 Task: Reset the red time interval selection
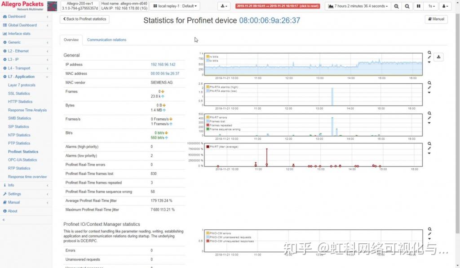tap(278, 6)
